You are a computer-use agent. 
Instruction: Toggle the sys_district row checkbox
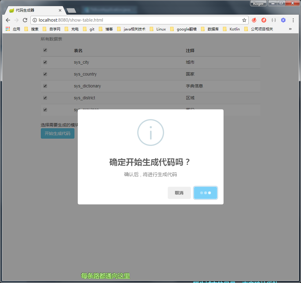[x=45, y=98]
